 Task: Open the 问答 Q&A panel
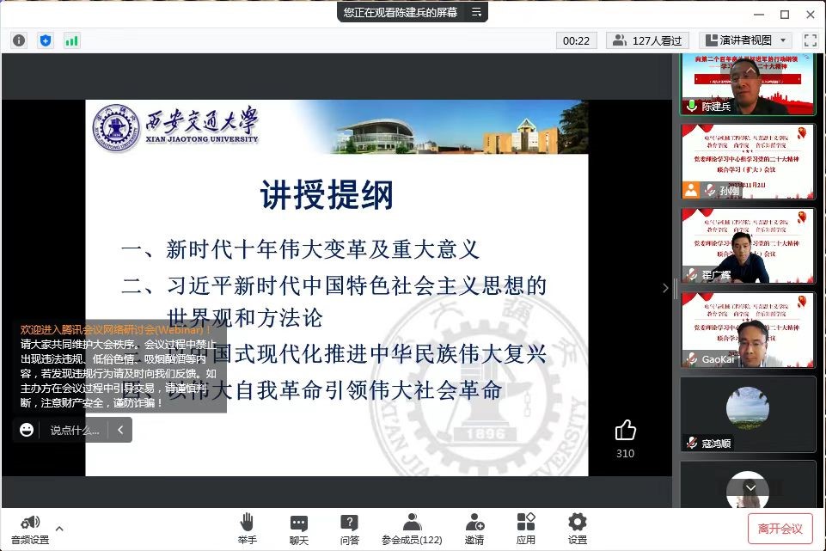pos(349,528)
